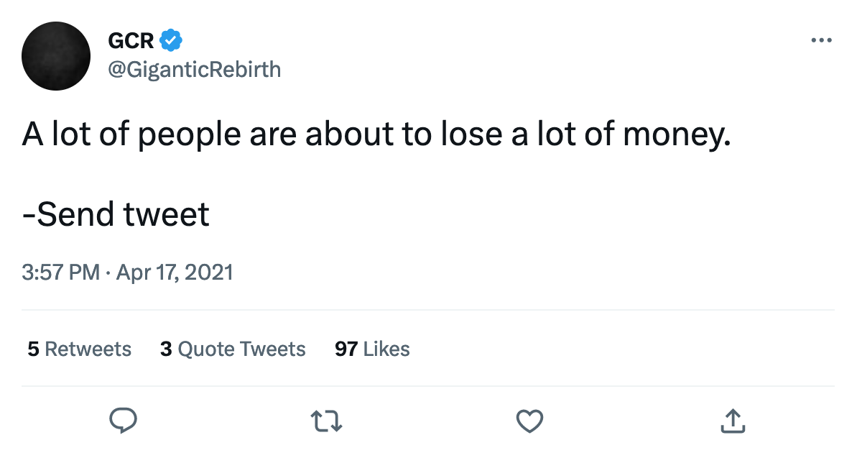Open the three-dot more options menu
857x453 pixels.
tap(820, 40)
